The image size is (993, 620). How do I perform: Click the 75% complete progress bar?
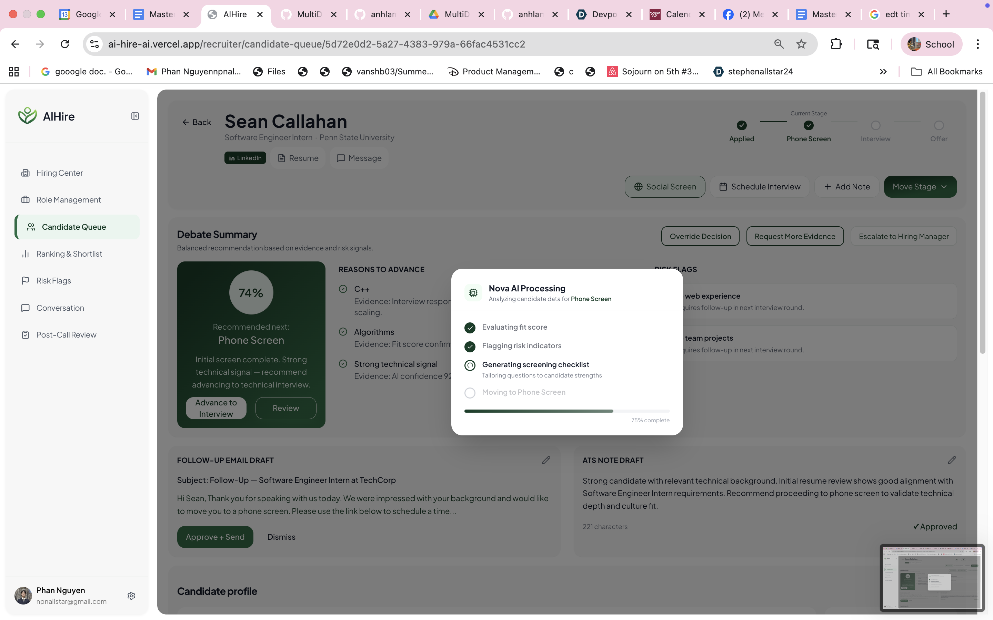567,411
